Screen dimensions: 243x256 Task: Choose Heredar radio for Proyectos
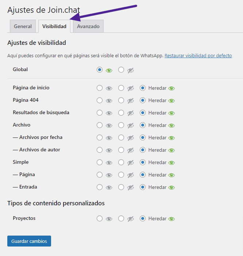pos(143,218)
